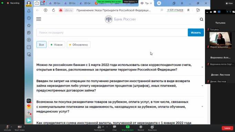Start Video in Zoom
The image size is (235, 132).
pyautogui.click(x=20, y=128)
